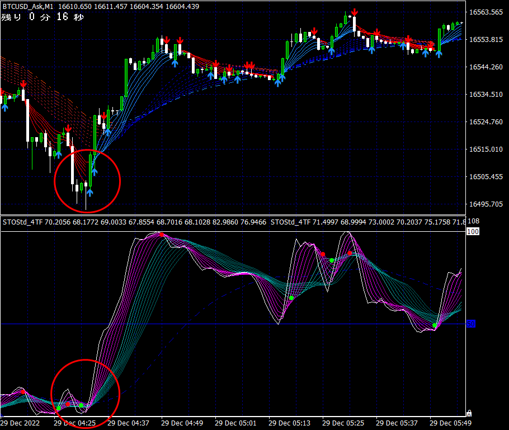Select the remaining time countdown label
The height and width of the screenshot is (430, 509).
[43, 17]
